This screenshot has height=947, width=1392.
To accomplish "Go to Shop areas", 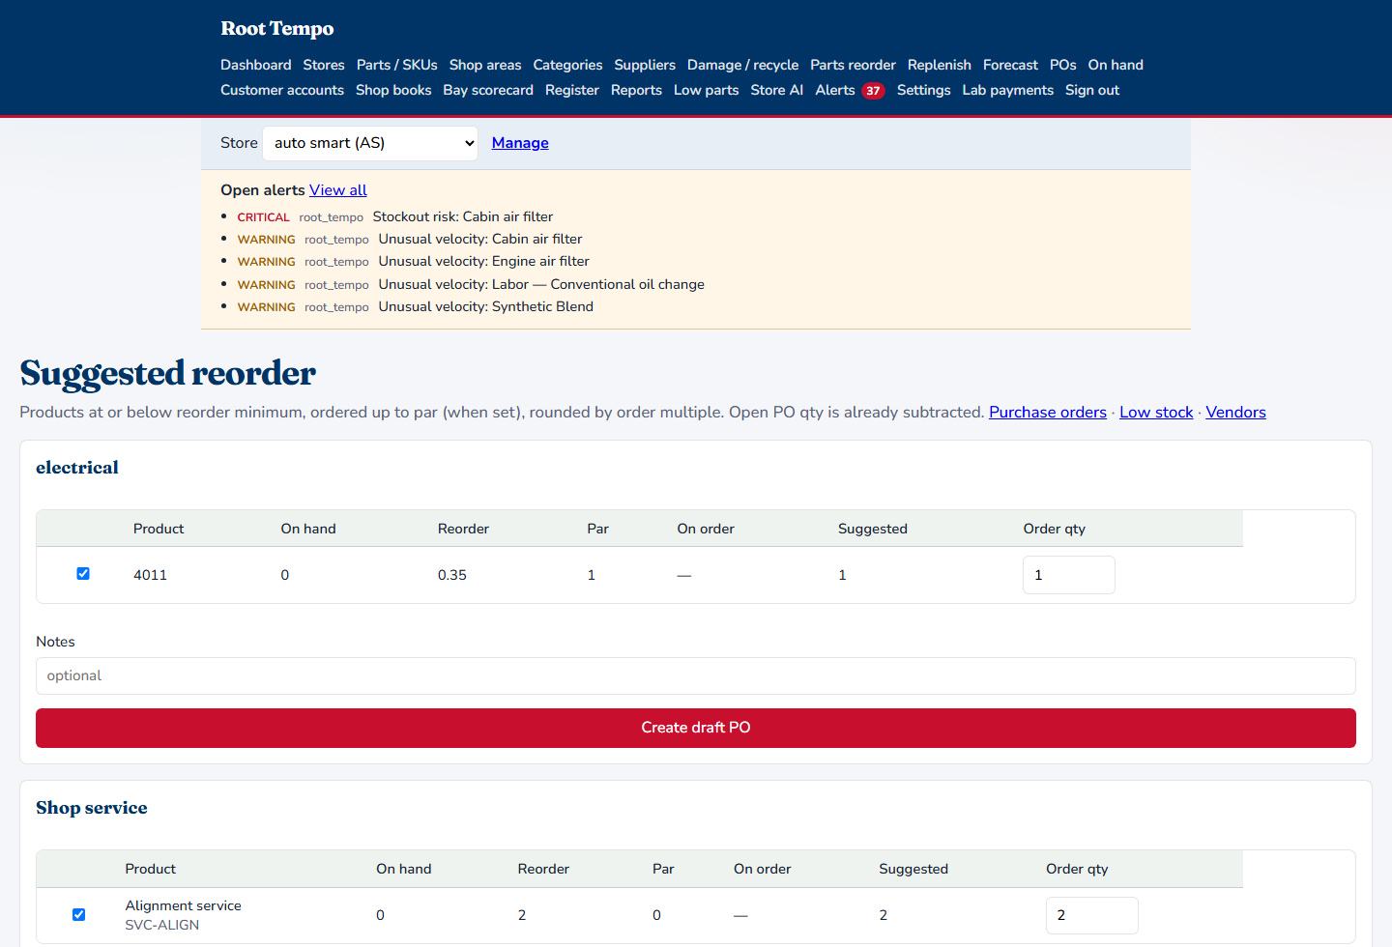I will pyautogui.click(x=485, y=65).
